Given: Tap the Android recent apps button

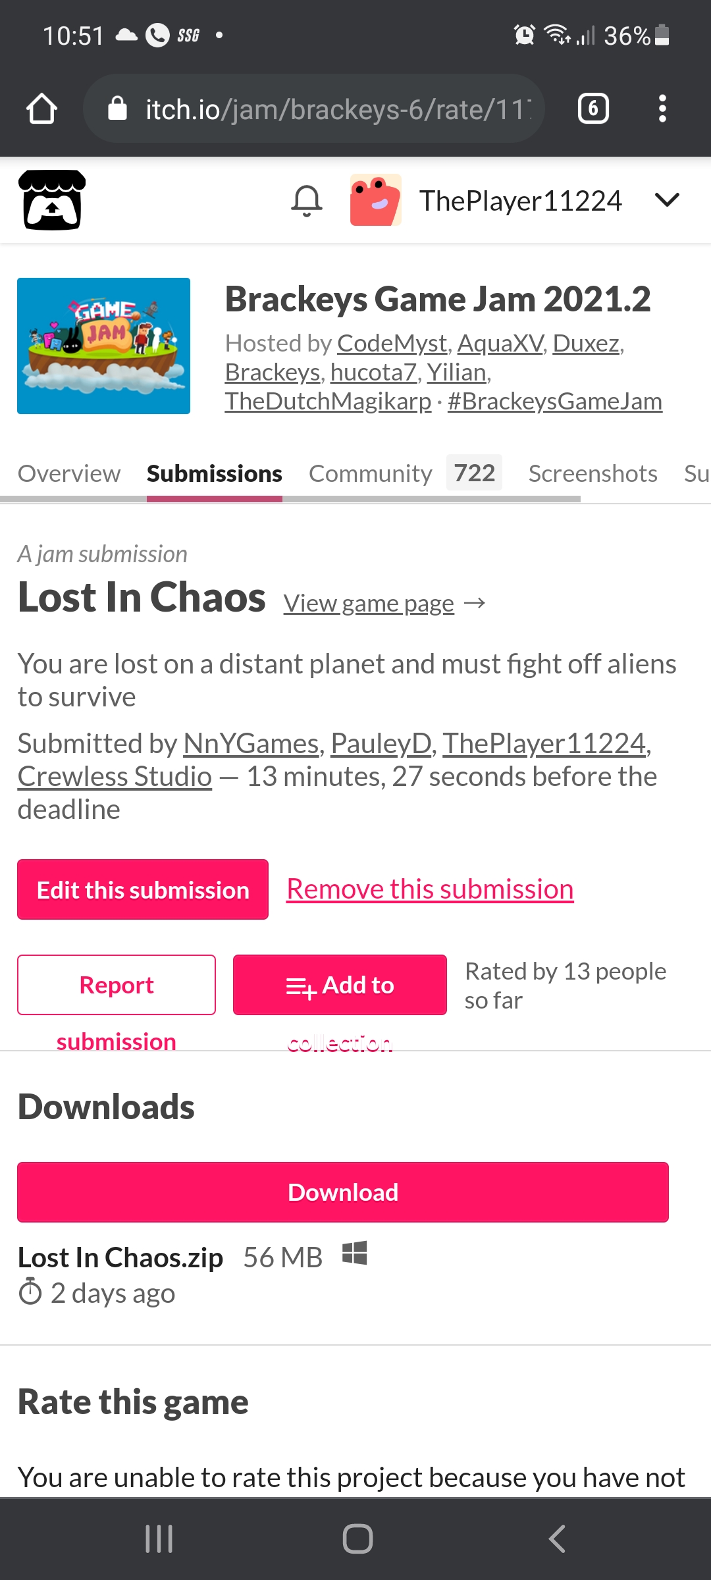Looking at the screenshot, I should click(159, 1539).
